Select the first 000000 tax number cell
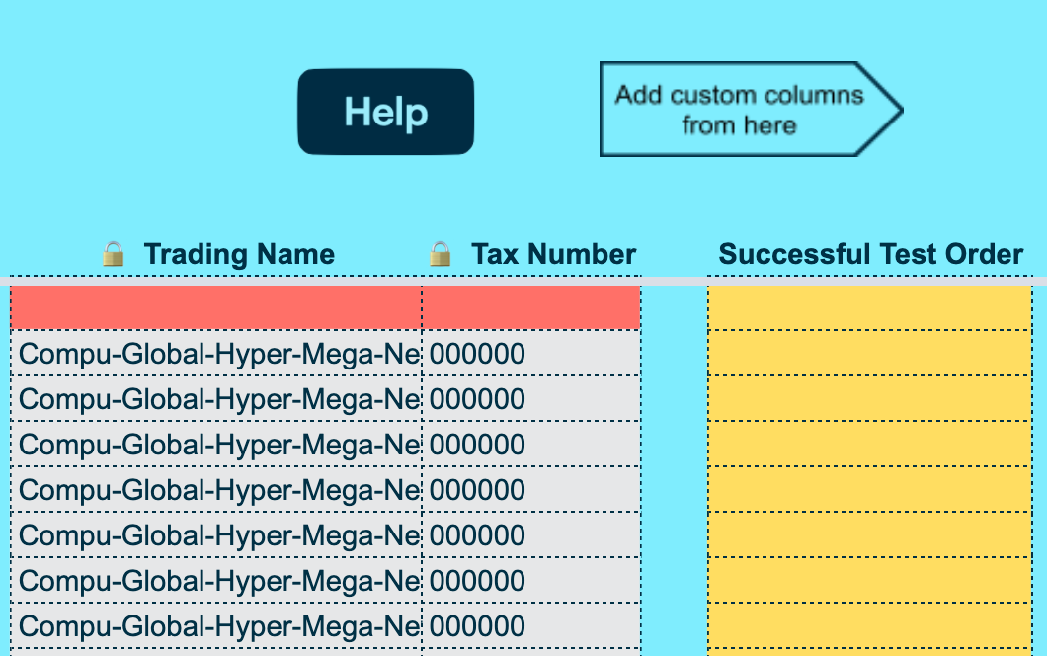 (530, 354)
